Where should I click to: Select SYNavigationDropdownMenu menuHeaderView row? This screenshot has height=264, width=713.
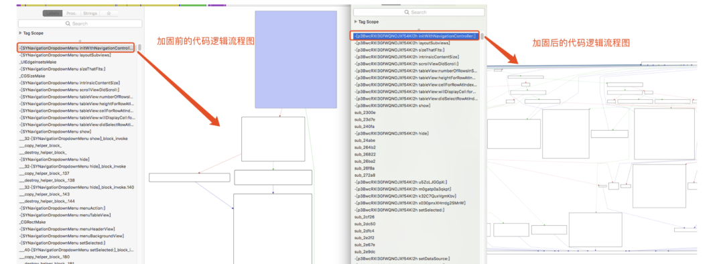66,229
